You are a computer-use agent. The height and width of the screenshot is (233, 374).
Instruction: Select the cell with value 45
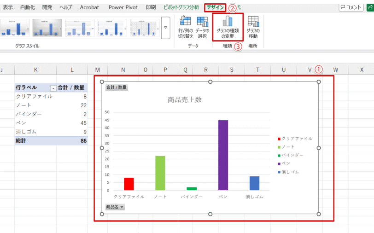72,123
